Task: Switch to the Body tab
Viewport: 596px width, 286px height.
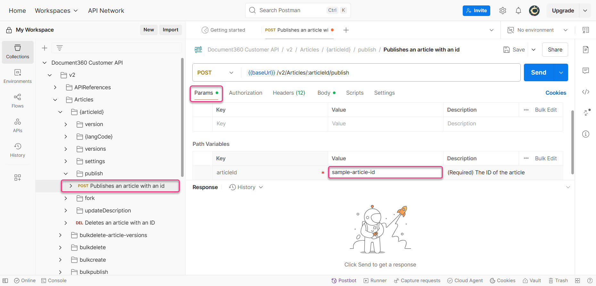Action: click(x=326, y=93)
